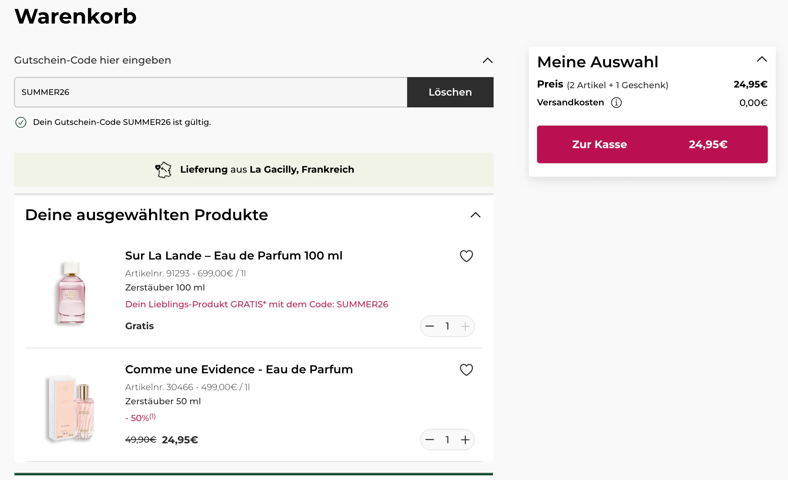The image size is (788, 480).
Task: Open Sur La Lande product title link
Action: click(x=234, y=256)
